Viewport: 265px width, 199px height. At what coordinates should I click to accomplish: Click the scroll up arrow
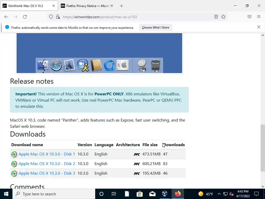coord(263,35)
